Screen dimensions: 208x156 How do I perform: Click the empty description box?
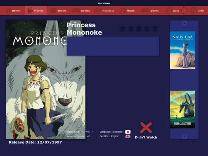click(x=113, y=46)
